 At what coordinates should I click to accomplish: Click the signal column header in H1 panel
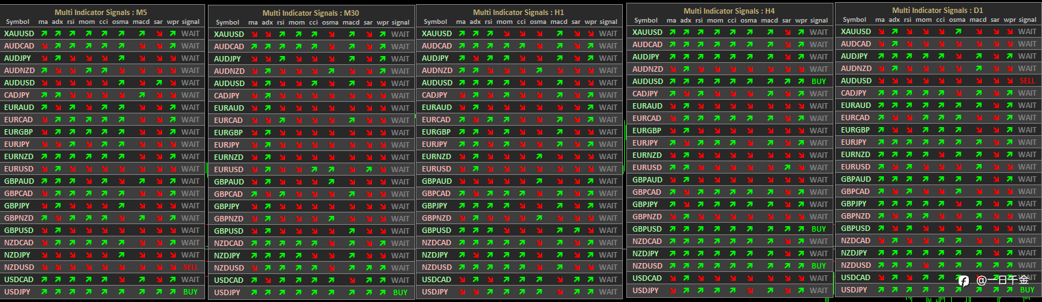[608, 22]
